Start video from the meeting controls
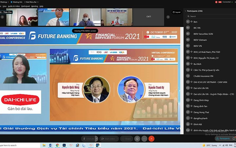Screen dimensions: 236x148 [108, 139]
